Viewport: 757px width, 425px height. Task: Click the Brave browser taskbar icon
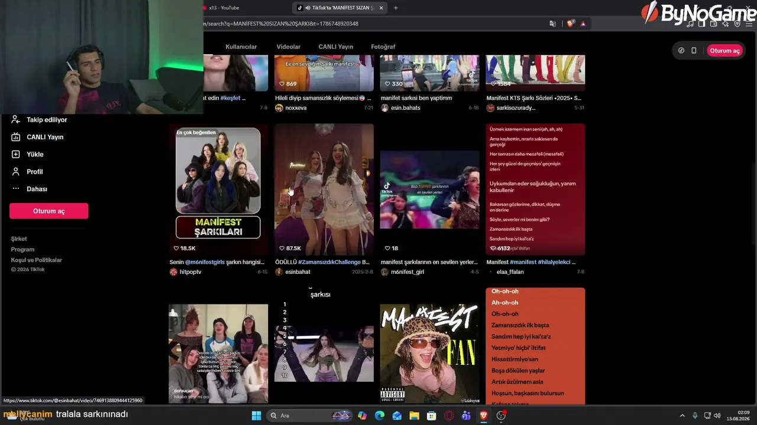pos(484,416)
